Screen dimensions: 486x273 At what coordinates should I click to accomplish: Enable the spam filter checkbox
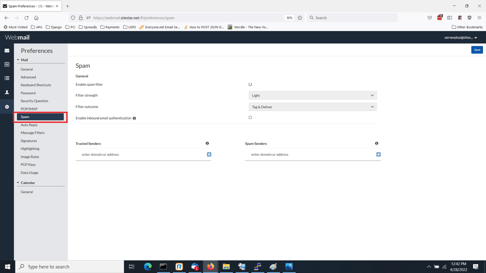point(250,85)
